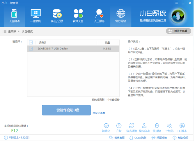The image size is (195, 142).
Task: Open the 自定义参数 custom parameters link
Action: (99, 113)
